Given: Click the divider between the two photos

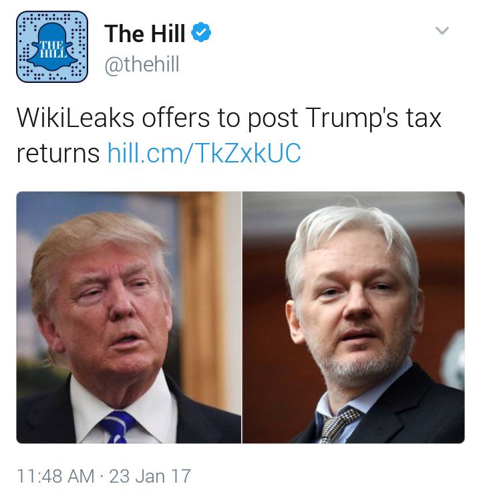Looking at the screenshot, I should pyautogui.click(x=242, y=318).
